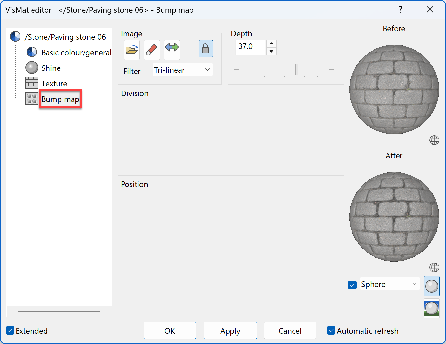Clear the bump map image with the eraser
Screen dimensions: 446x344
click(151, 50)
